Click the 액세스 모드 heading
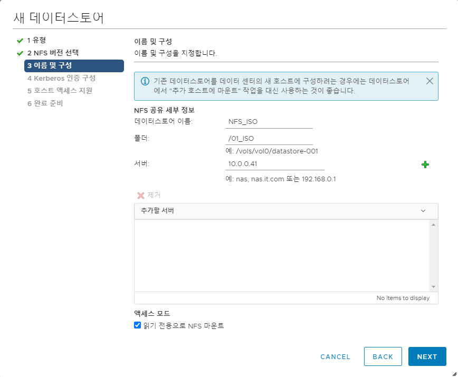The height and width of the screenshot is (377, 458). click(152, 314)
